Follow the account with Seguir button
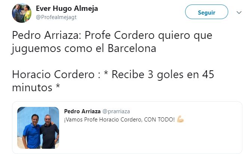This screenshot has height=154, width=251. 206,12
